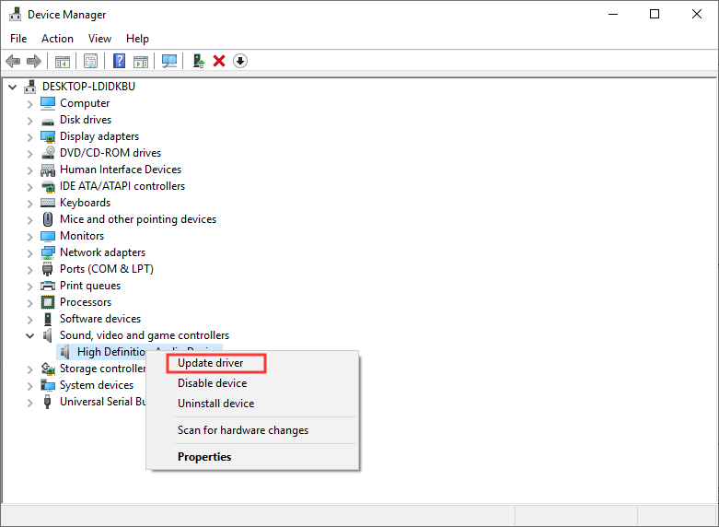Click the Network adapters category icon

[x=48, y=252]
